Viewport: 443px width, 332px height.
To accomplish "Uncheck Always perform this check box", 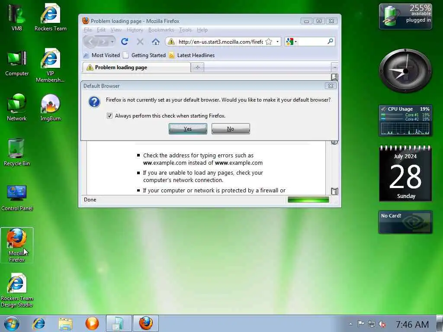I will click(109, 116).
